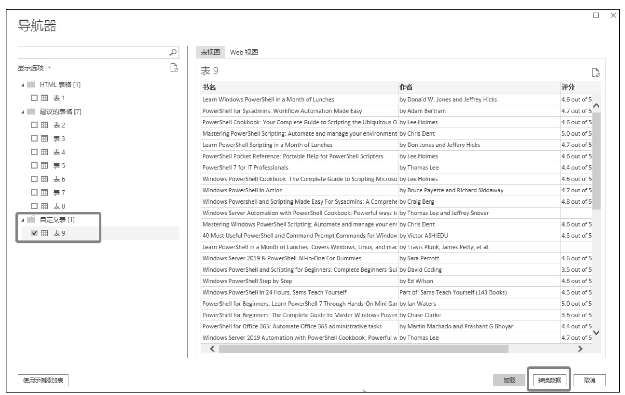The width and height of the screenshot is (625, 395).
Task: Click the refresh icon beside 显示选项
Action: tap(174, 68)
